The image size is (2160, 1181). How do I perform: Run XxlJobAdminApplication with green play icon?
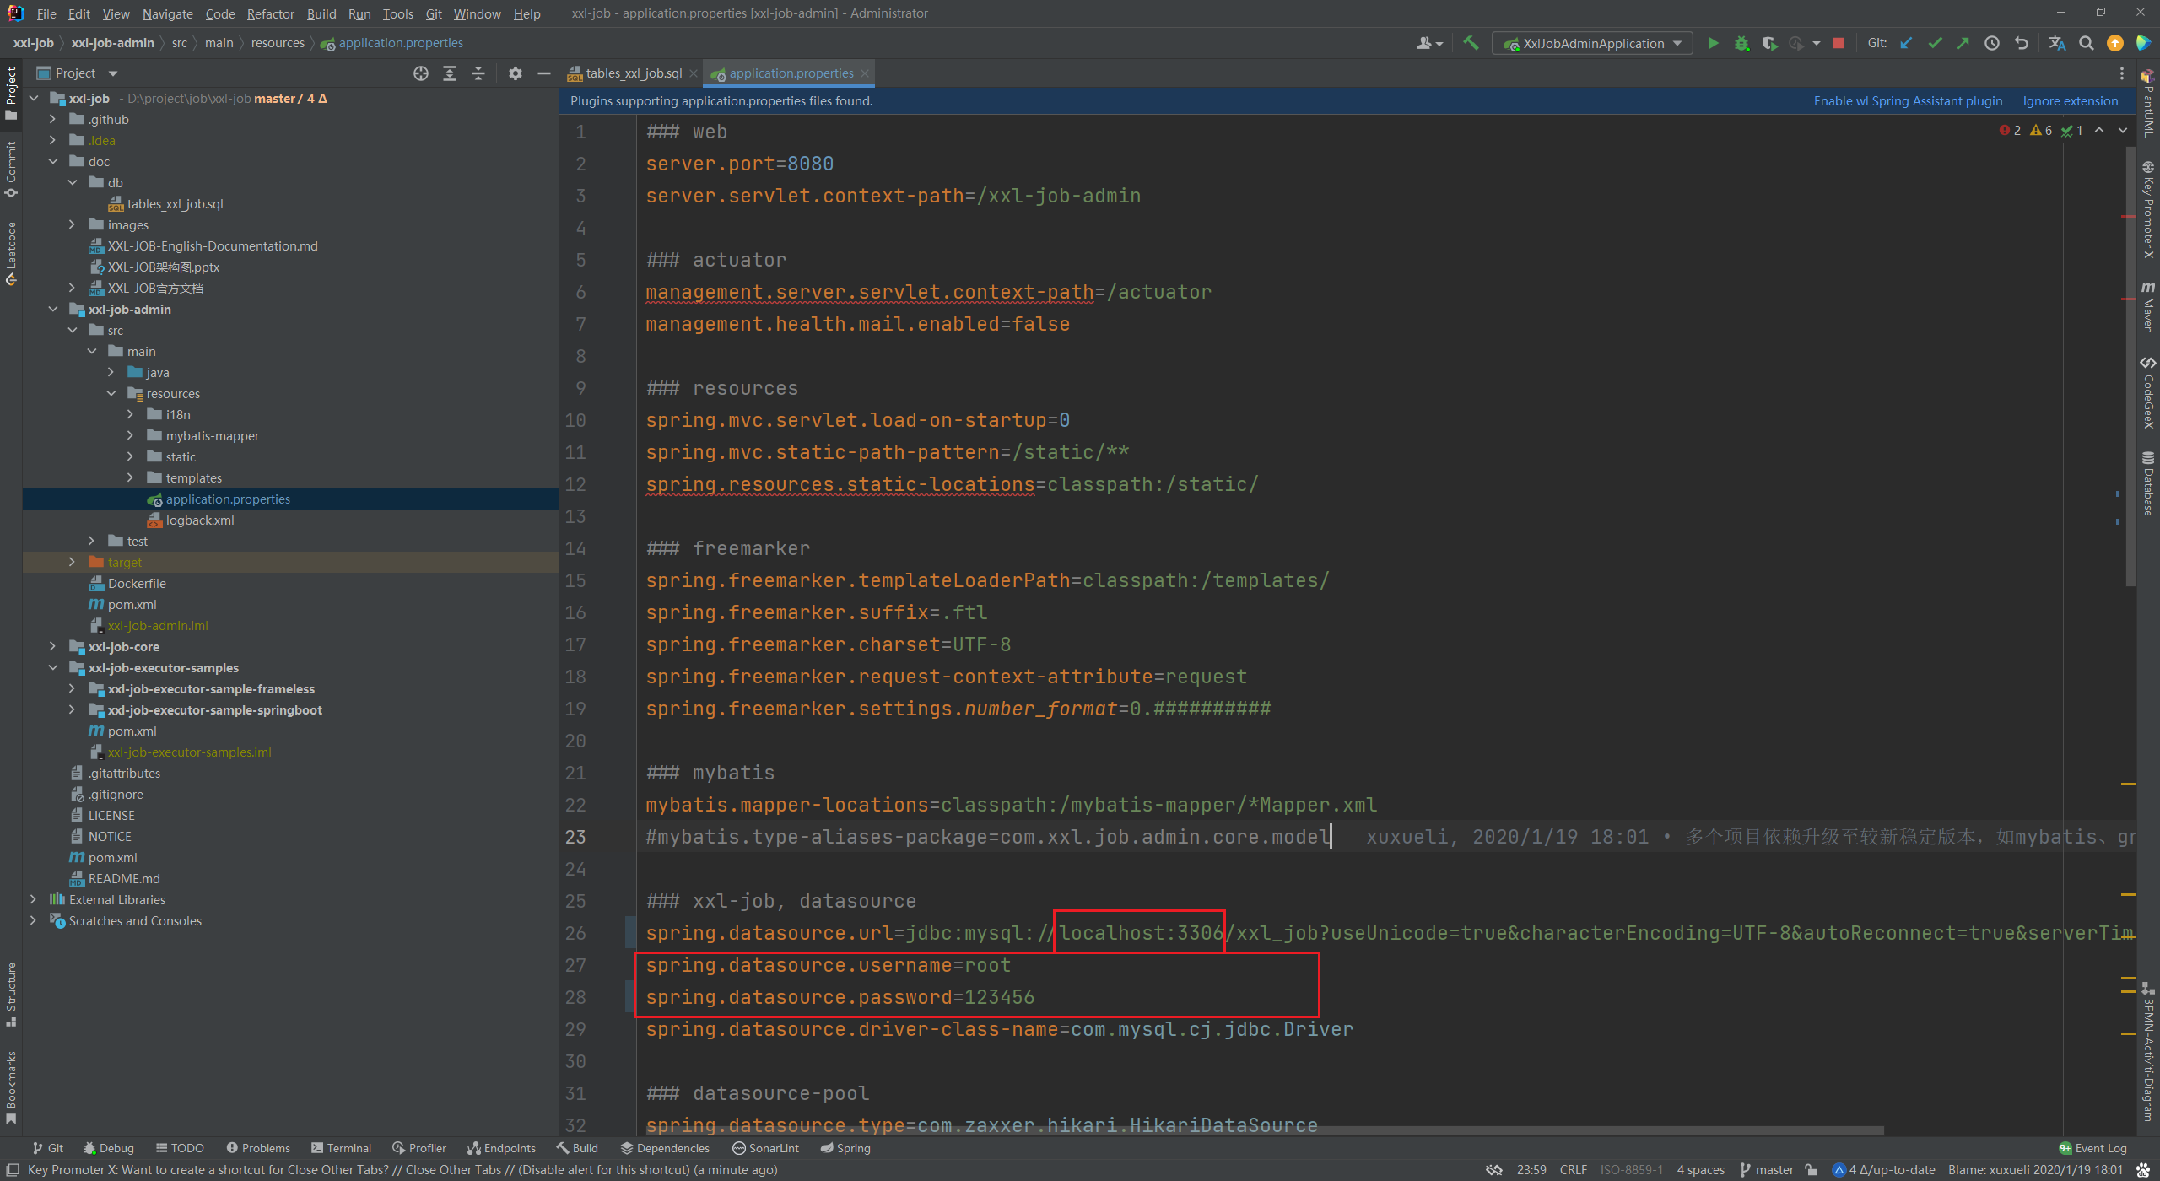(x=1713, y=43)
